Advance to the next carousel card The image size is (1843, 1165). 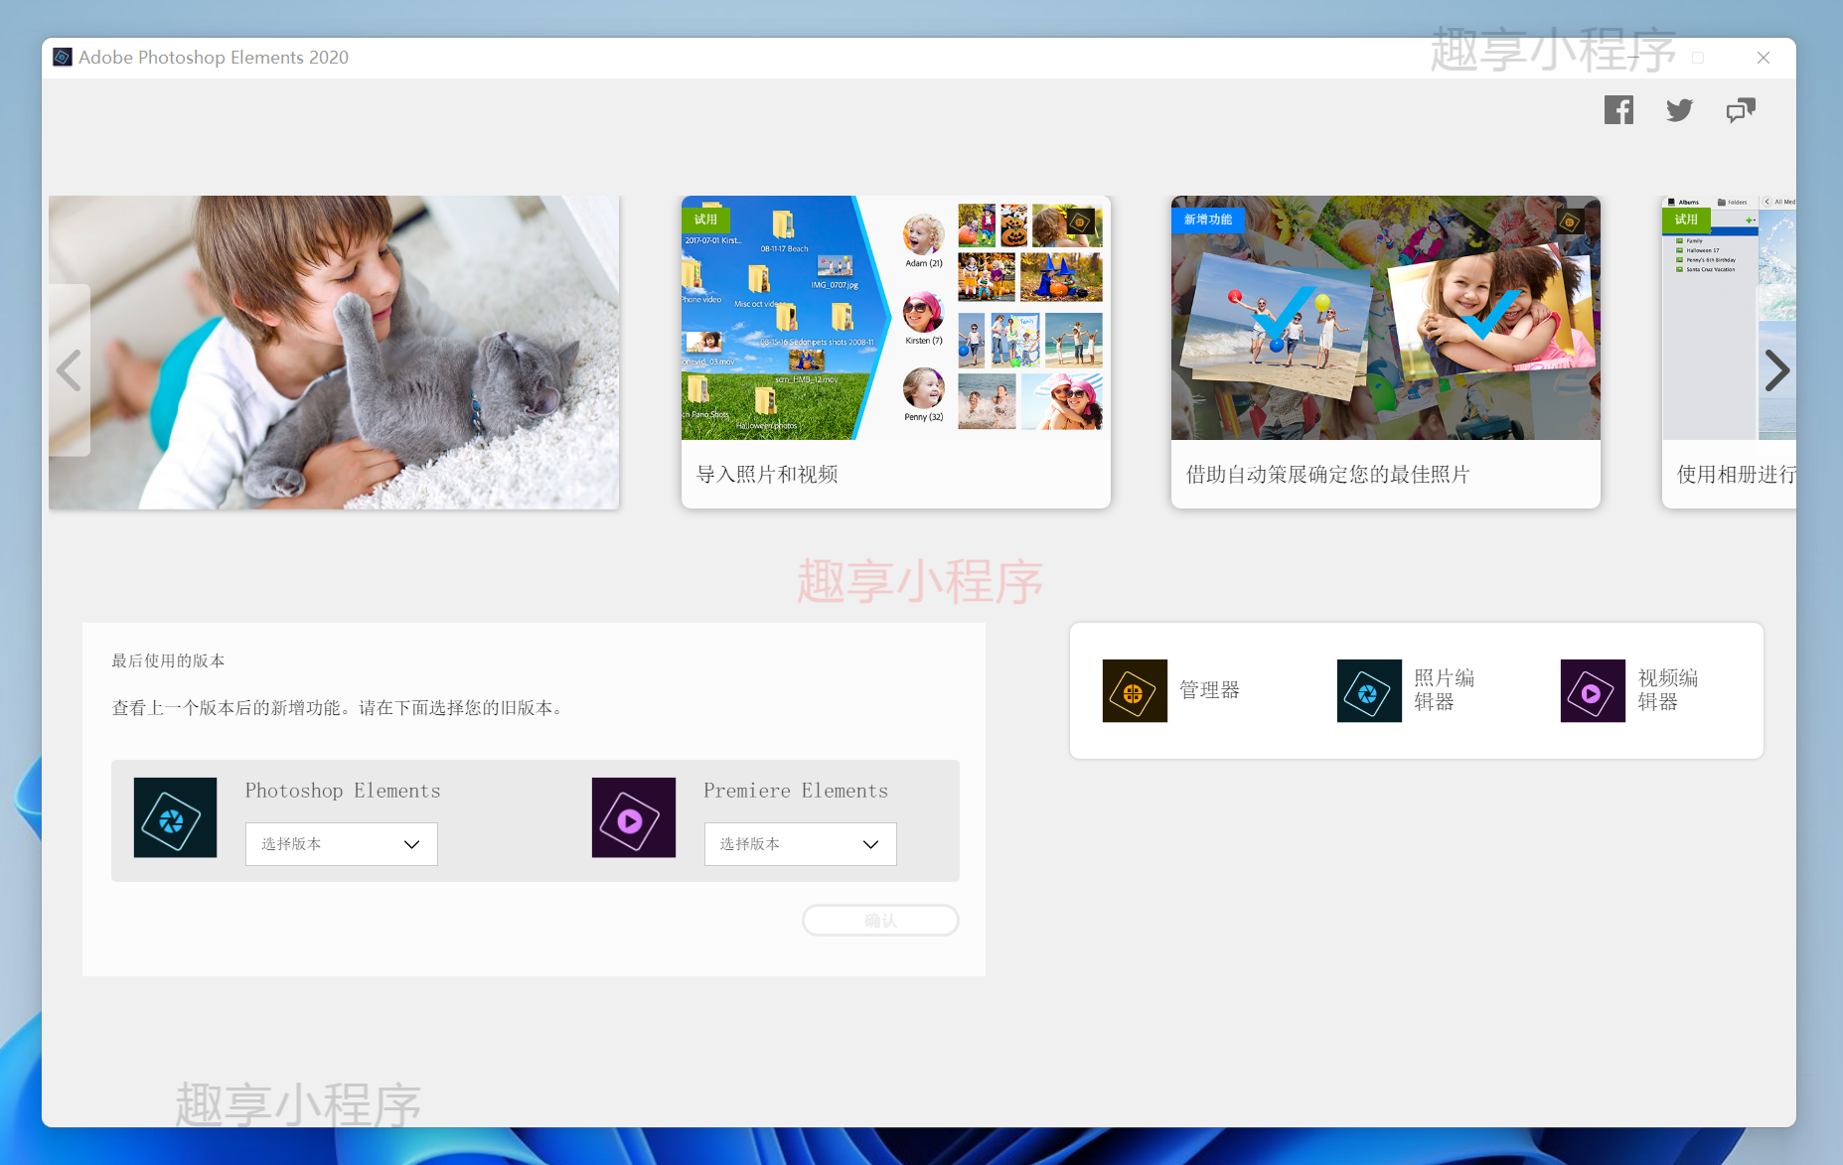point(1776,370)
